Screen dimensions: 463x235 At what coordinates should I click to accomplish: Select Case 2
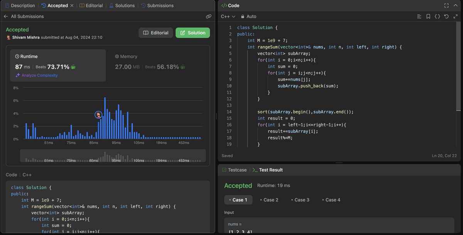(x=269, y=200)
